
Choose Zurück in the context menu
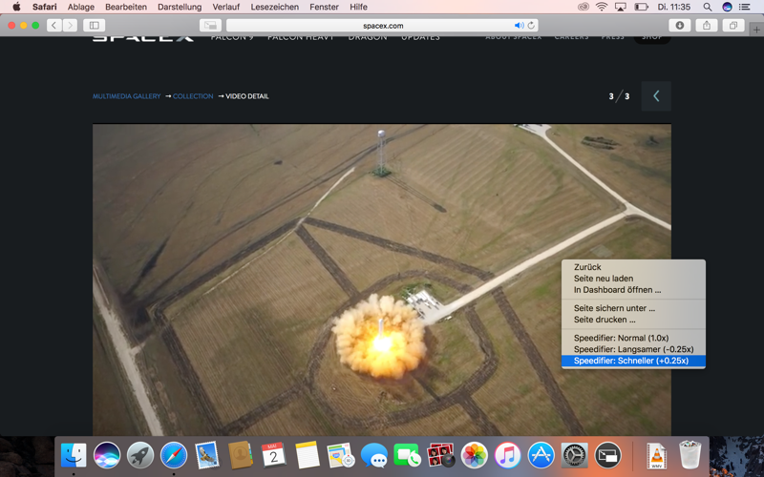633,267
